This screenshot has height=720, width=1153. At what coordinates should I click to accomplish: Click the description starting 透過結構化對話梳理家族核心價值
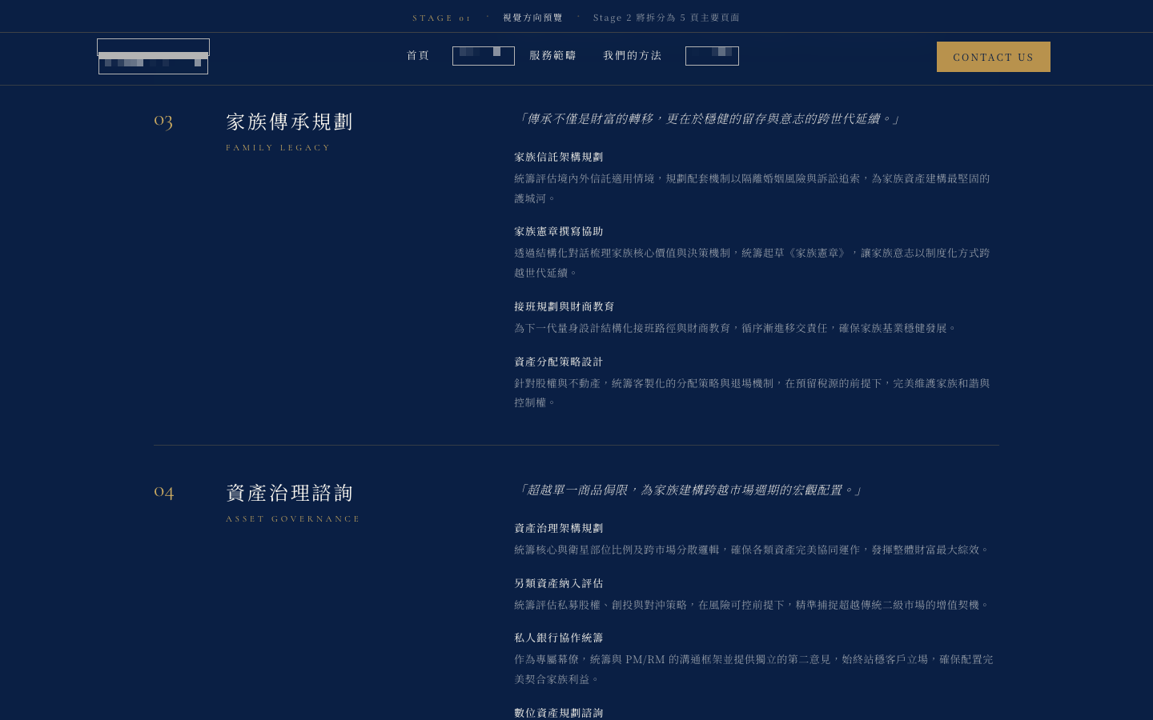tap(753, 262)
